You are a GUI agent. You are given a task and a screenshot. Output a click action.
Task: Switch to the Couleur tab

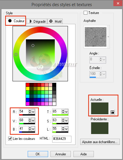[x=16, y=21]
